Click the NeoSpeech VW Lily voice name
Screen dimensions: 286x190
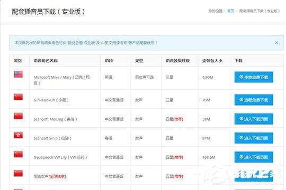pyautogui.click(x=60, y=157)
